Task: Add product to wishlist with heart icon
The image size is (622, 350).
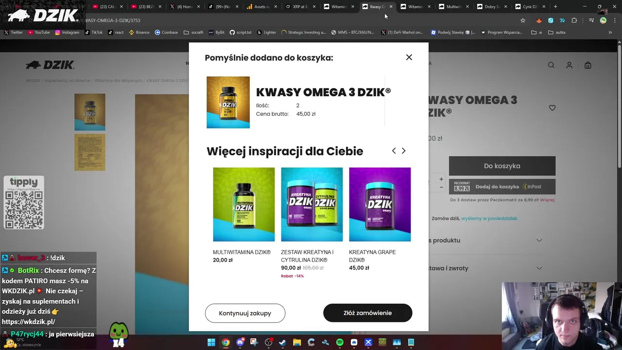Action: (x=552, y=108)
